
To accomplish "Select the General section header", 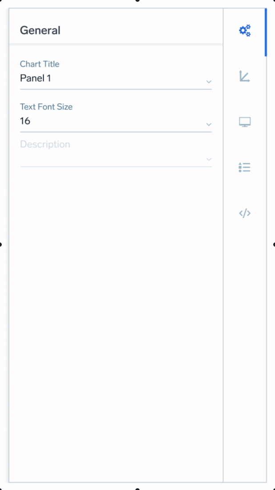I will 40,31.
